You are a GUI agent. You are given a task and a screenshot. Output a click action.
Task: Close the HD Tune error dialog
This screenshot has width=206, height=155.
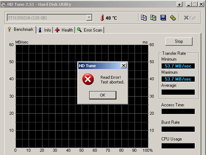tap(124, 65)
